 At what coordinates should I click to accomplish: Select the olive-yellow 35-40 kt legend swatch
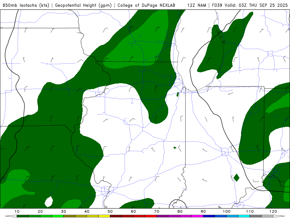tap(81, 216)
